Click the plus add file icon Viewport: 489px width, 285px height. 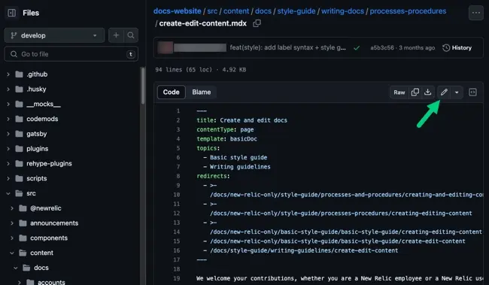[x=116, y=35]
